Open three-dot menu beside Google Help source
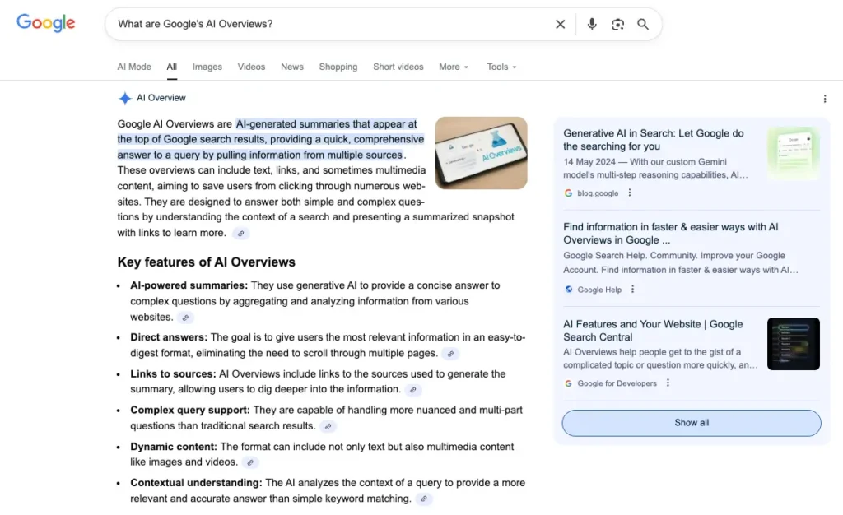843x515 pixels. [632, 289]
